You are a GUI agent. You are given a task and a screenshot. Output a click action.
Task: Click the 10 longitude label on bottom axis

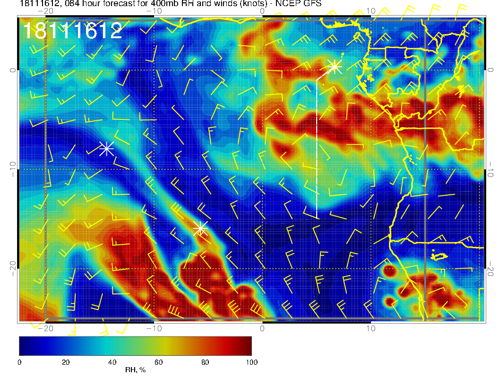coord(371,328)
